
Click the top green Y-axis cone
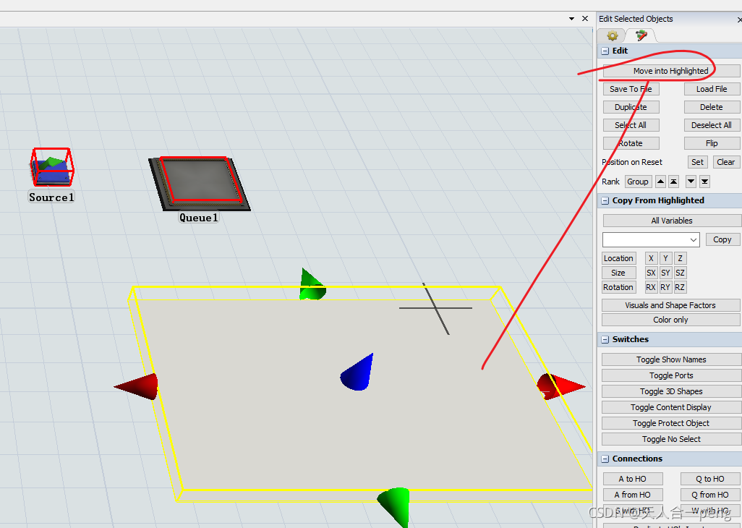coord(312,285)
